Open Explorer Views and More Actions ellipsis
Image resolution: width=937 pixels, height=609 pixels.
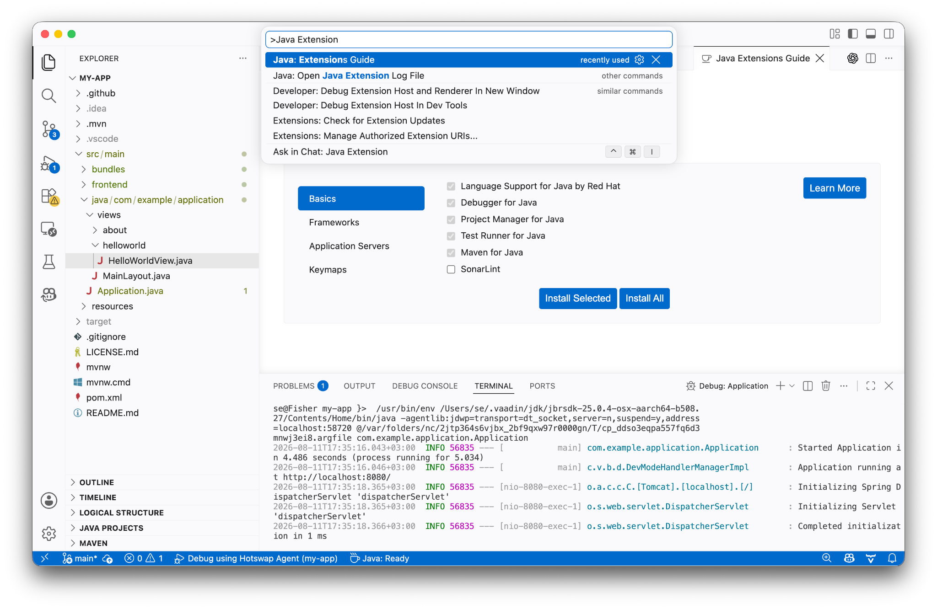pos(243,58)
